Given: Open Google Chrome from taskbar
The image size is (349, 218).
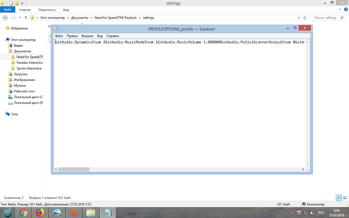Looking at the screenshot, I should pos(23,213).
